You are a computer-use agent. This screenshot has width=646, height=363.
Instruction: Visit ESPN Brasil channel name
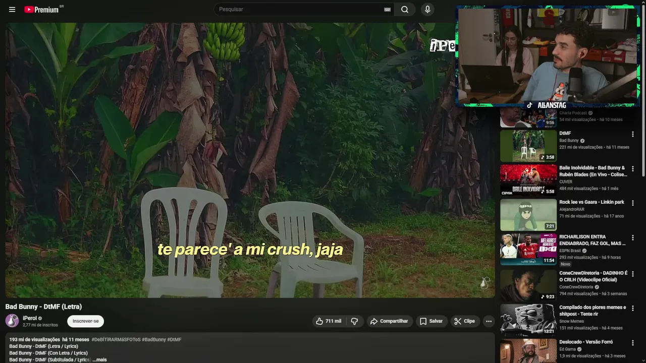tap(570, 251)
